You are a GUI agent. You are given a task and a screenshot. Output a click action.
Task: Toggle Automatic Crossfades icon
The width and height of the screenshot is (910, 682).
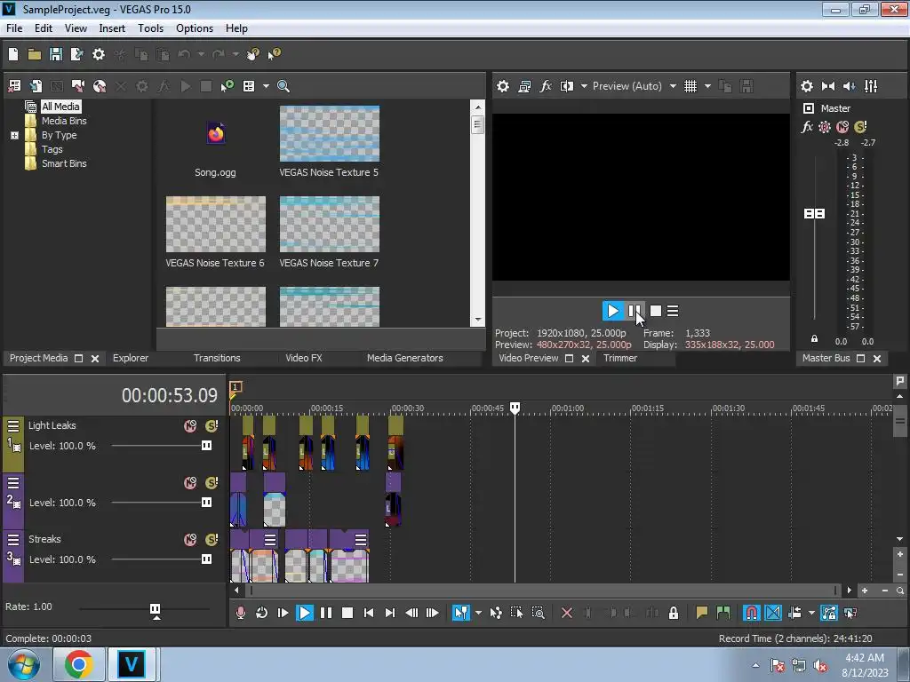pos(773,613)
